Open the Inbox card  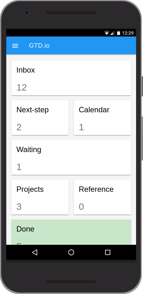[x=71, y=78]
